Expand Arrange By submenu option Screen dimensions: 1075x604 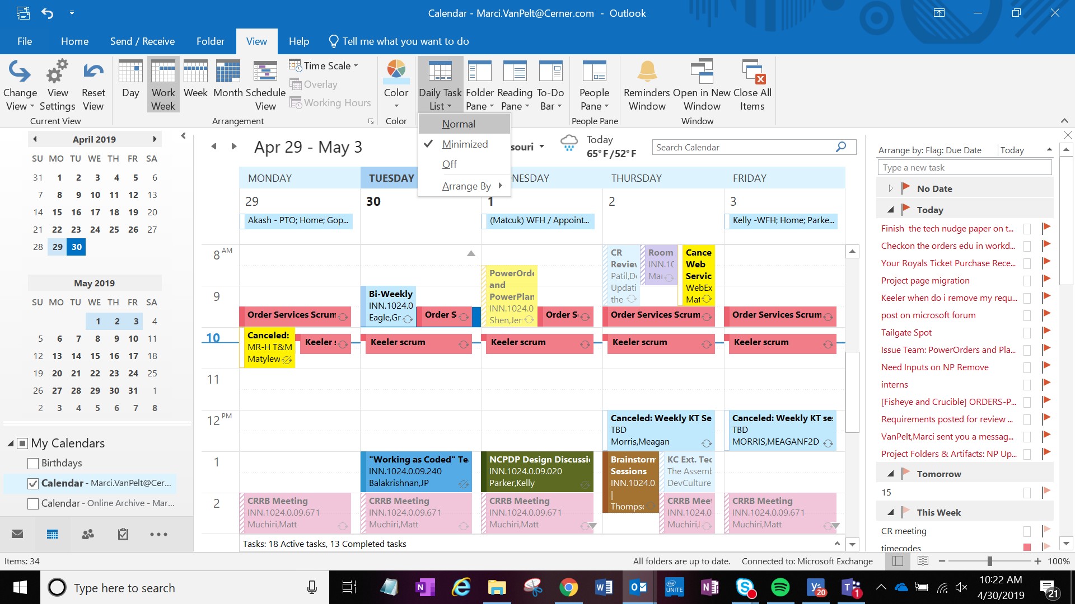(468, 186)
